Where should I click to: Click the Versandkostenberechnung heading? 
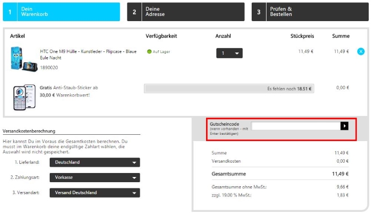point(29,131)
